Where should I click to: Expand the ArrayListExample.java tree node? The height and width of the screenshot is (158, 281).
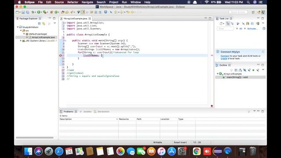coord(27,37)
